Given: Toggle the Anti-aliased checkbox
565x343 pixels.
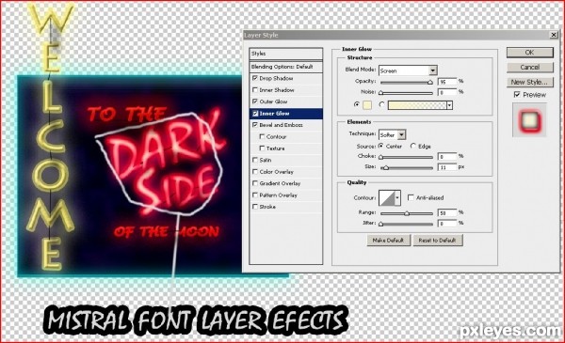Looking at the screenshot, I should click(411, 197).
